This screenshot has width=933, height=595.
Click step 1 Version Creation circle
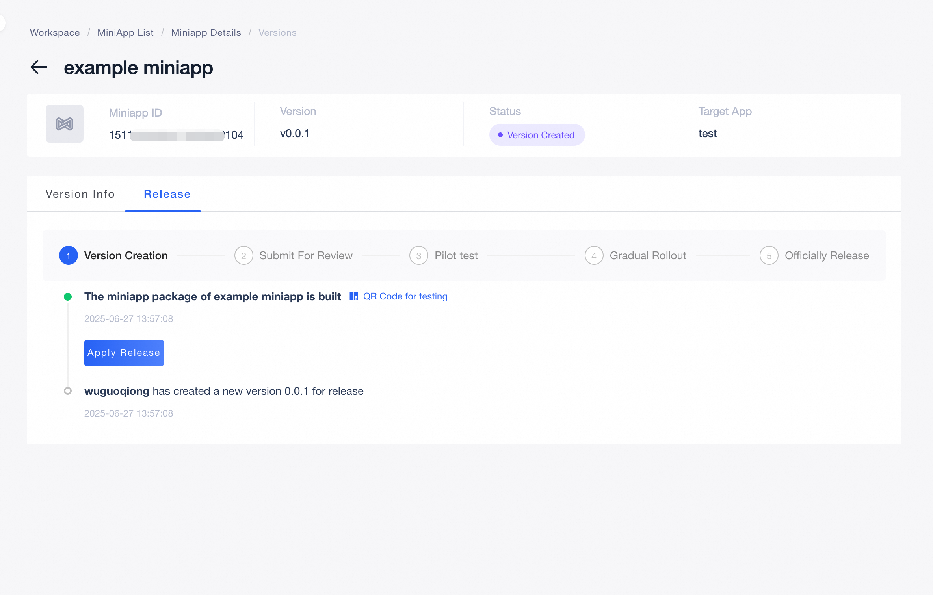(69, 256)
